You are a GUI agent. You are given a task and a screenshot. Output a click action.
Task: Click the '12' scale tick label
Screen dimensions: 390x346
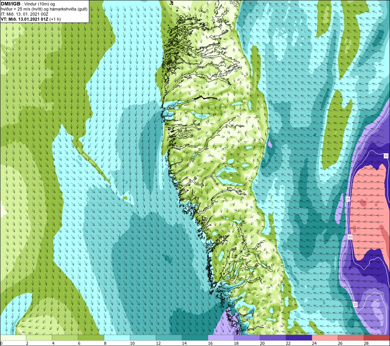158,343
